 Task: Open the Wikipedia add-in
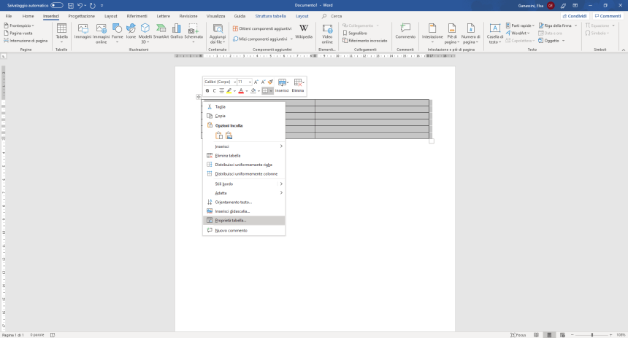(304, 31)
